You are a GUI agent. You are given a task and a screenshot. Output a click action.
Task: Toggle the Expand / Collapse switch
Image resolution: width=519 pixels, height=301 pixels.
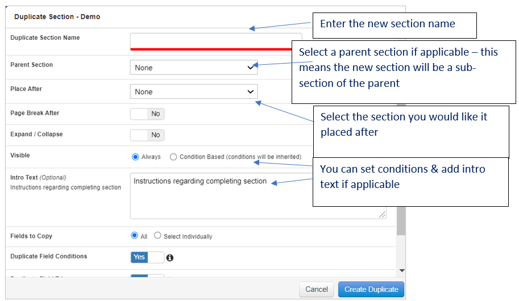[147, 135]
